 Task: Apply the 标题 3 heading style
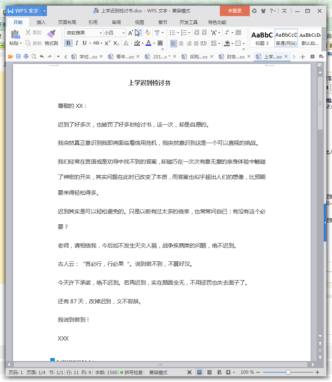tap(262, 39)
